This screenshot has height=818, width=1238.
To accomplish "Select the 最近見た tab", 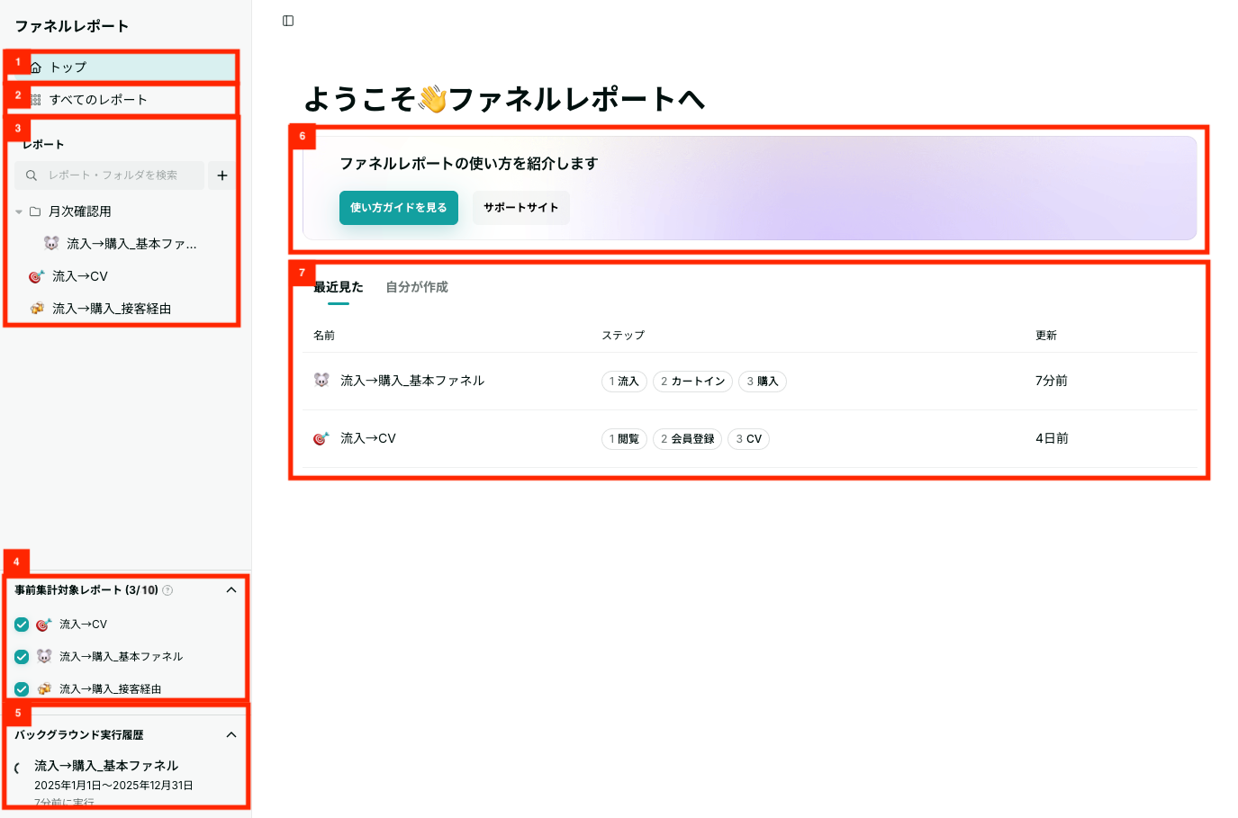I will (339, 287).
